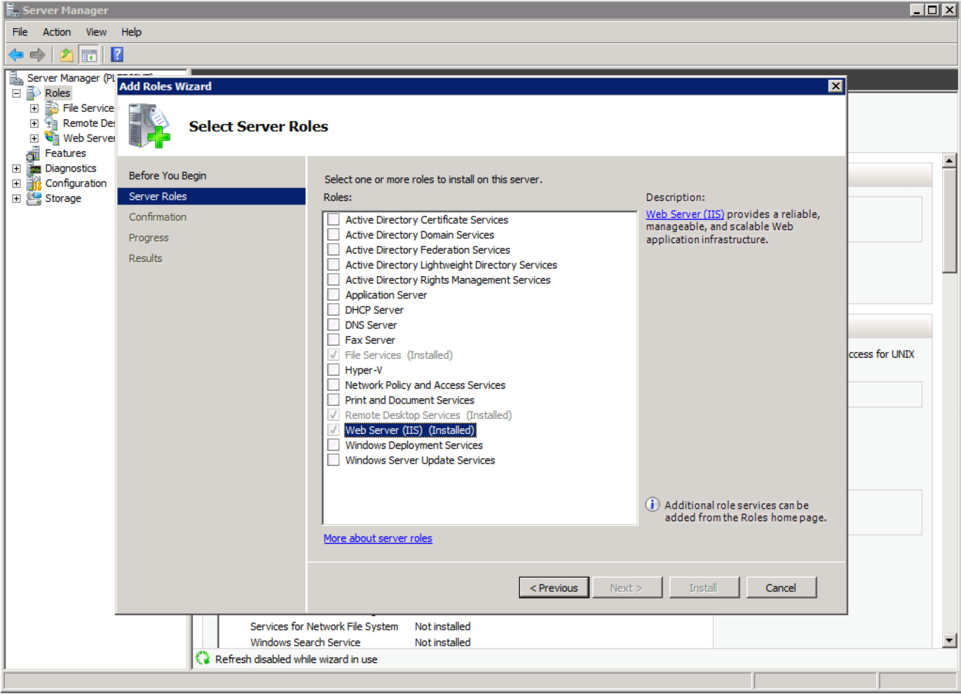Select Before You Begin wizard step
This screenshot has width=961, height=695.
point(168,176)
